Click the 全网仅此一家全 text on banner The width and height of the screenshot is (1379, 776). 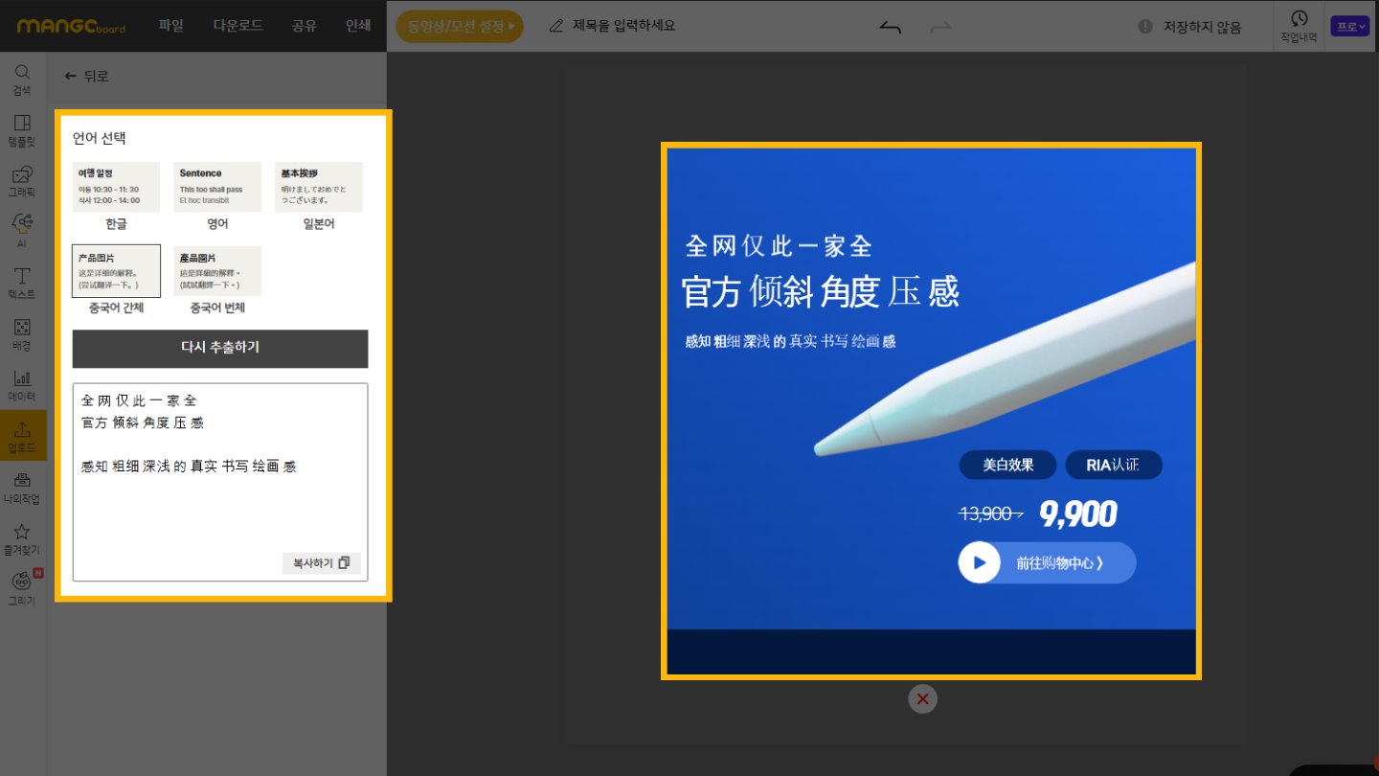(779, 246)
